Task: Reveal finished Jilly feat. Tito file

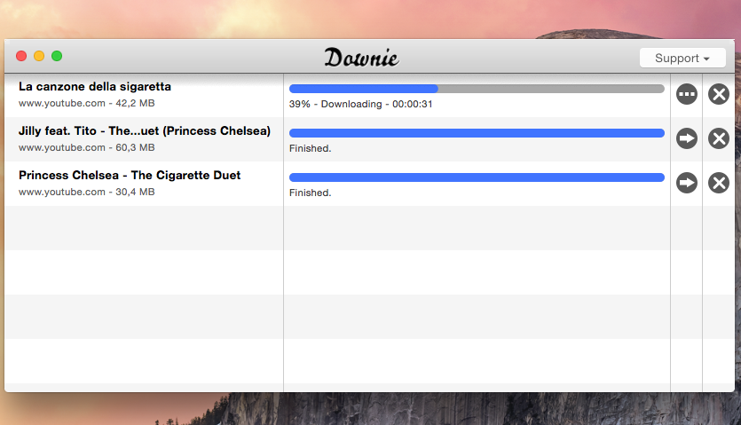Action: pos(687,138)
